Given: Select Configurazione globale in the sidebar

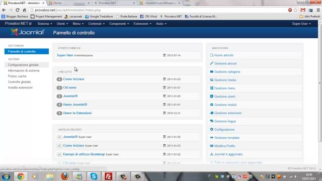Looking at the screenshot, I should [x=27, y=65].
